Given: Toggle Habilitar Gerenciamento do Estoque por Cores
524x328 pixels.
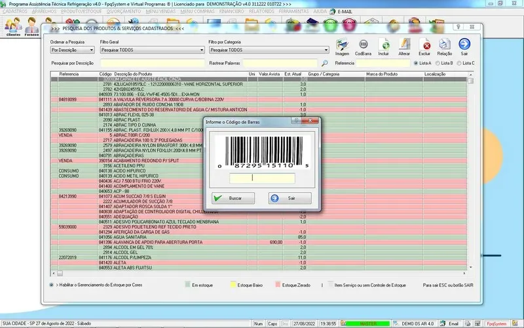Looking at the screenshot, I should click(x=53, y=285).
